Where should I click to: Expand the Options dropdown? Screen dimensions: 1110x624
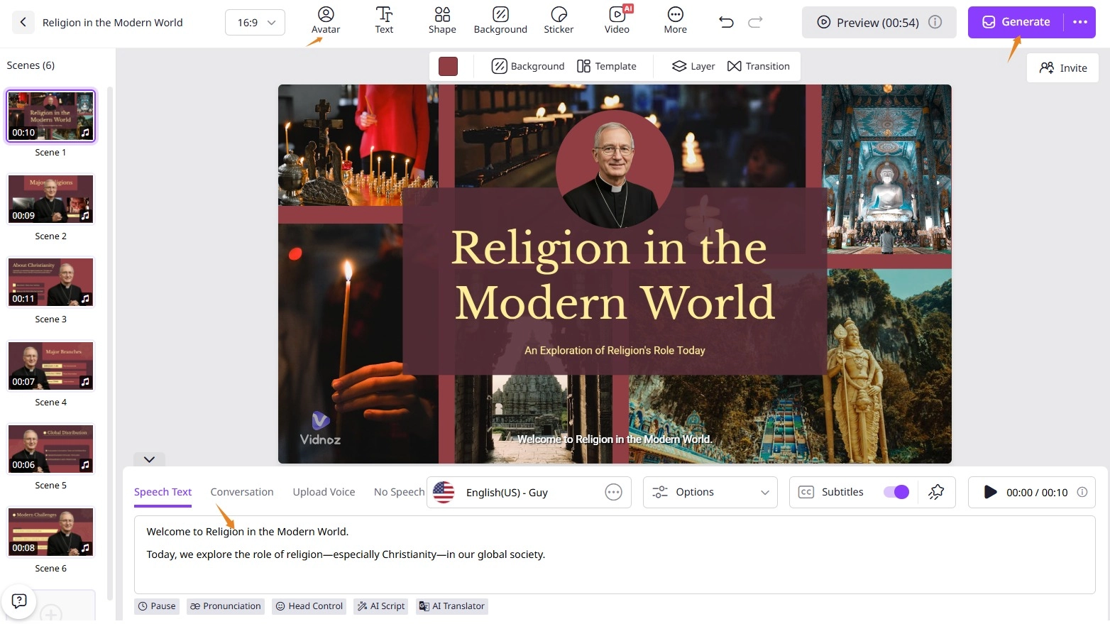pos(710,491)
